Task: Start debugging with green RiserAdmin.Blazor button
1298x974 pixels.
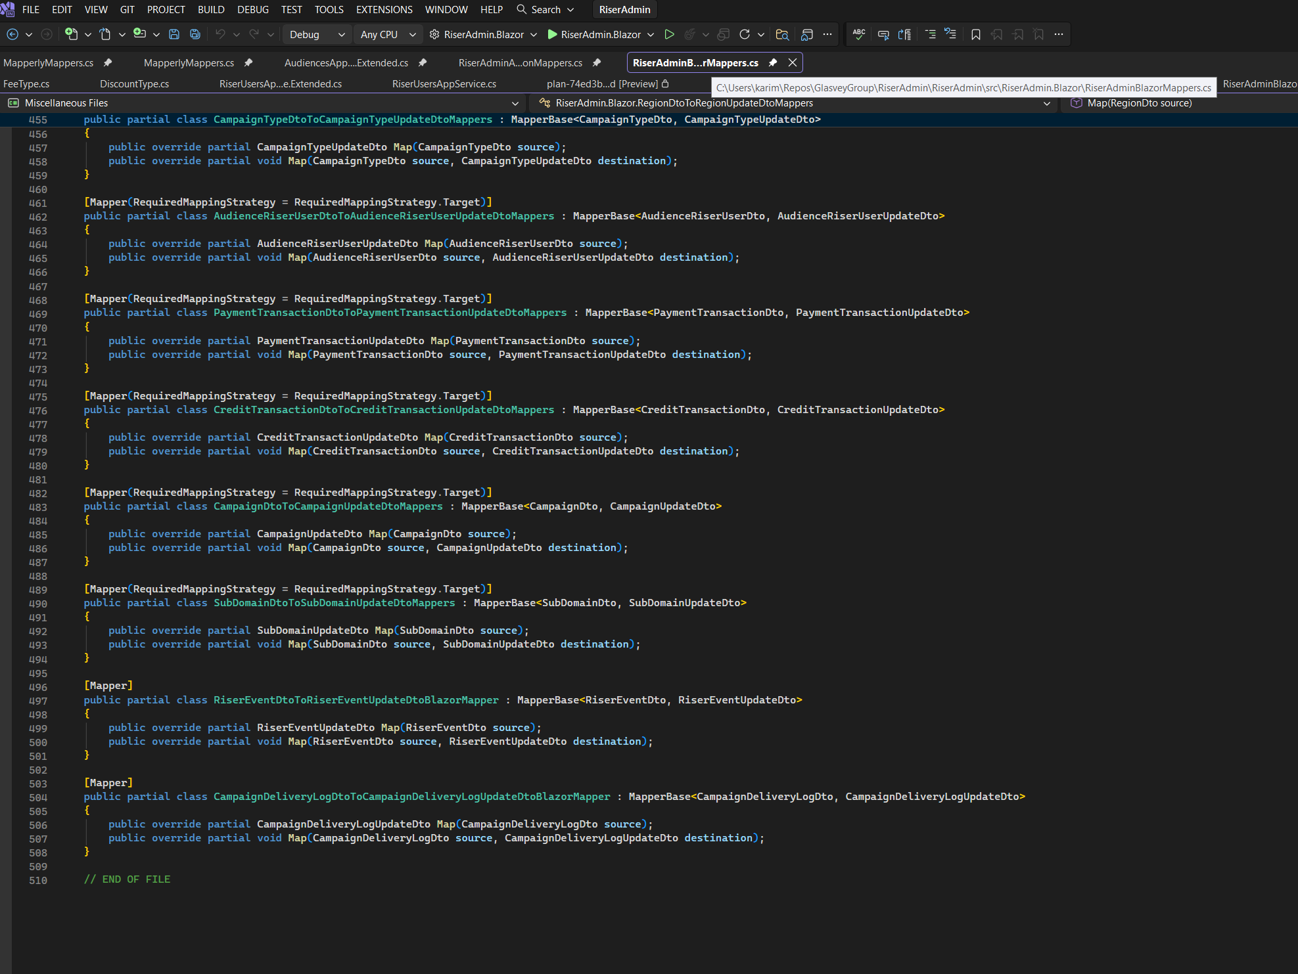Action: [x=593, y=34]
